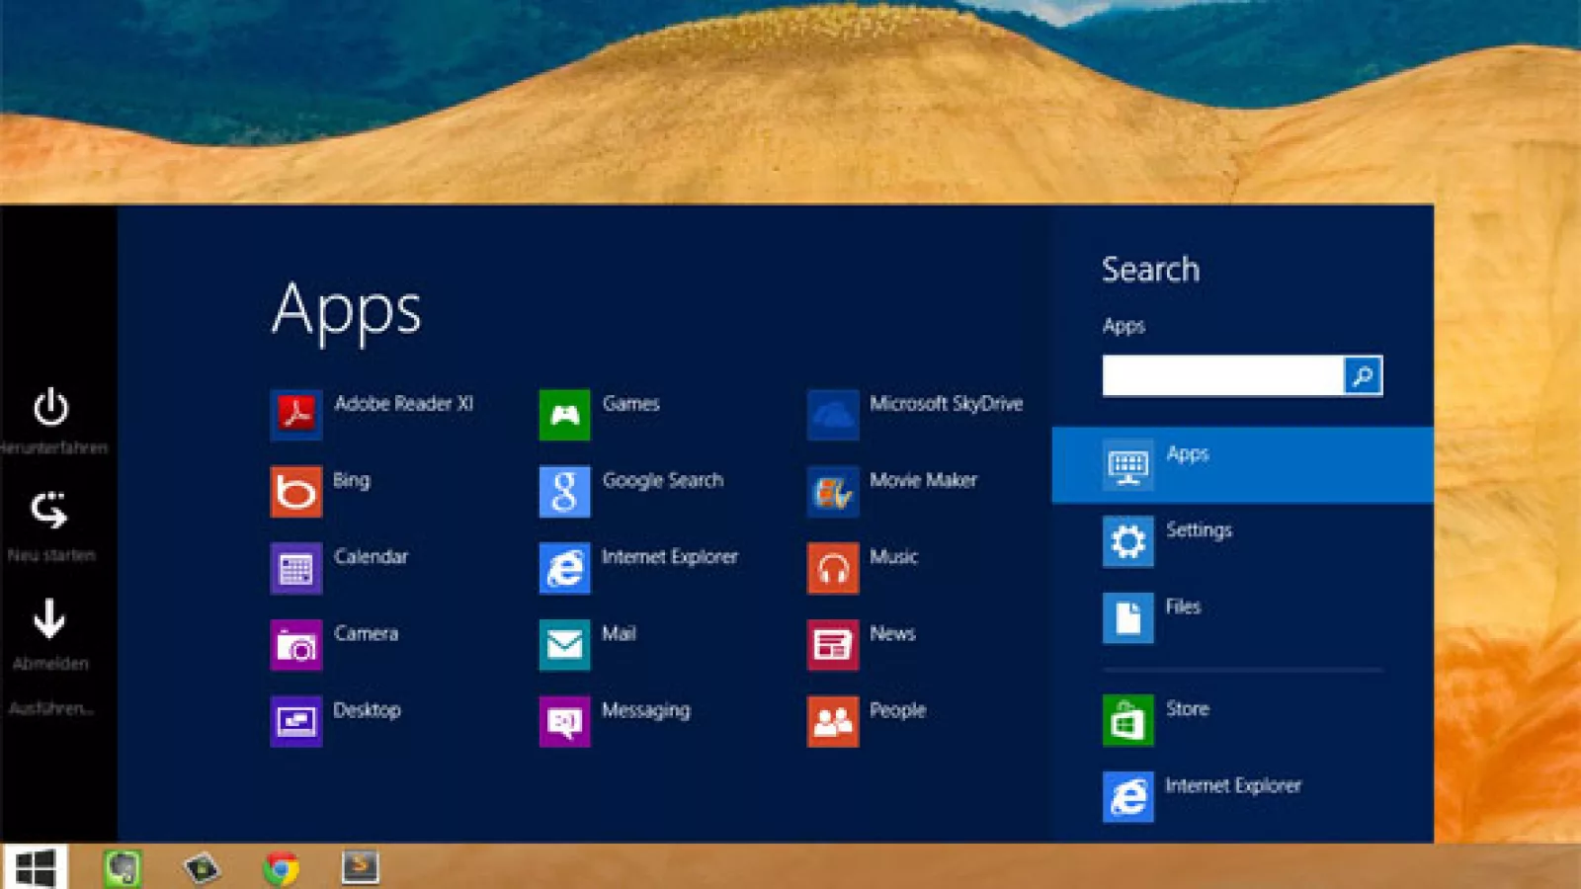Open Google Search app icon
The image size is (1581, 889).
564,492
